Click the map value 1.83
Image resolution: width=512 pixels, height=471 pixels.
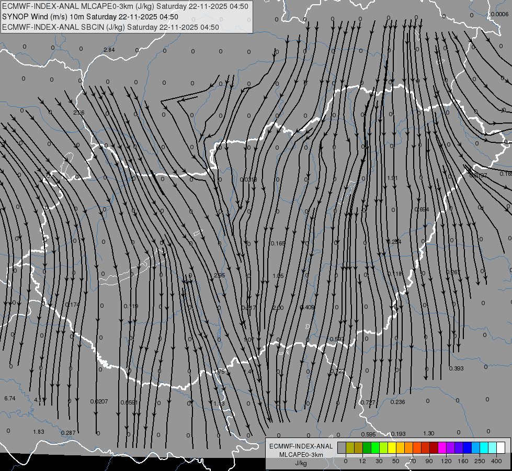[39, 432]
